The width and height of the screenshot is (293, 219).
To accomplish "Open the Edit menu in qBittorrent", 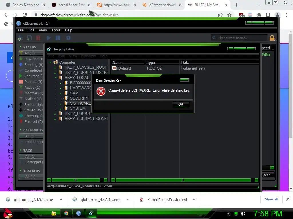I will click(x=31, y=30).
